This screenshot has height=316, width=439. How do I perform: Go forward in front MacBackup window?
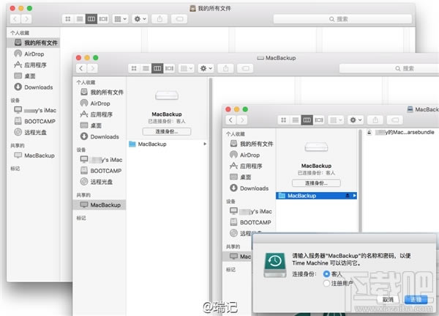[242, 120]
